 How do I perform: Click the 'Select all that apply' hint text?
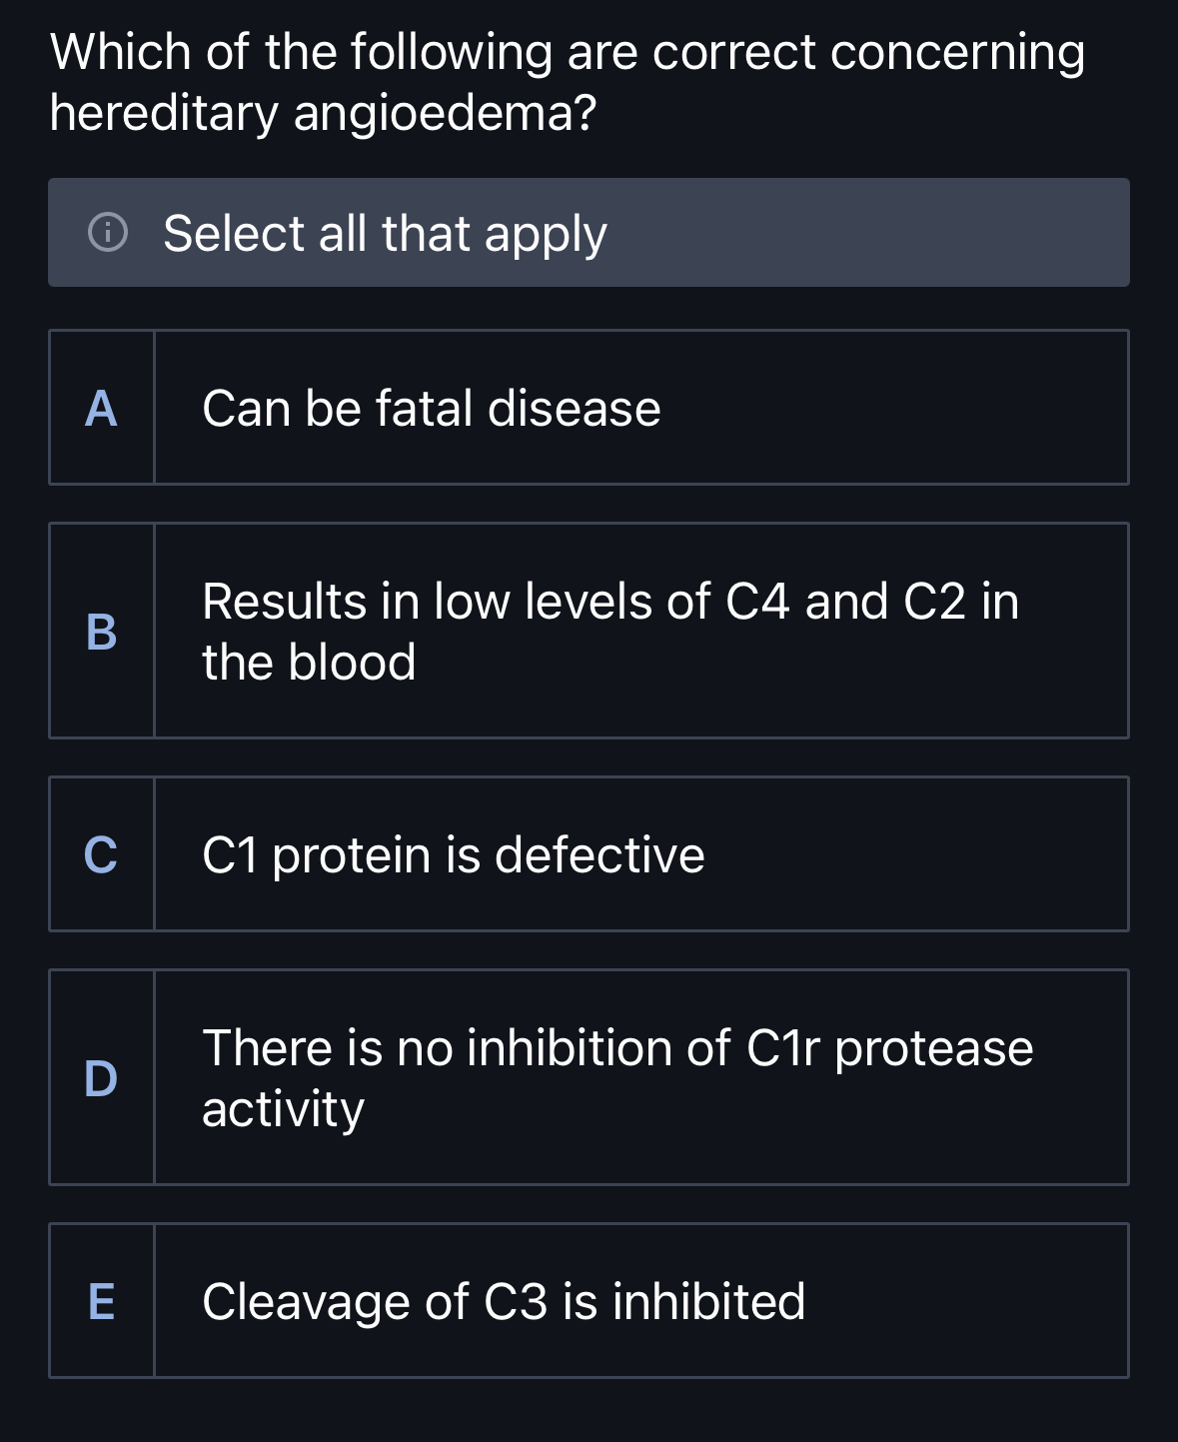(x=385, y=234)
